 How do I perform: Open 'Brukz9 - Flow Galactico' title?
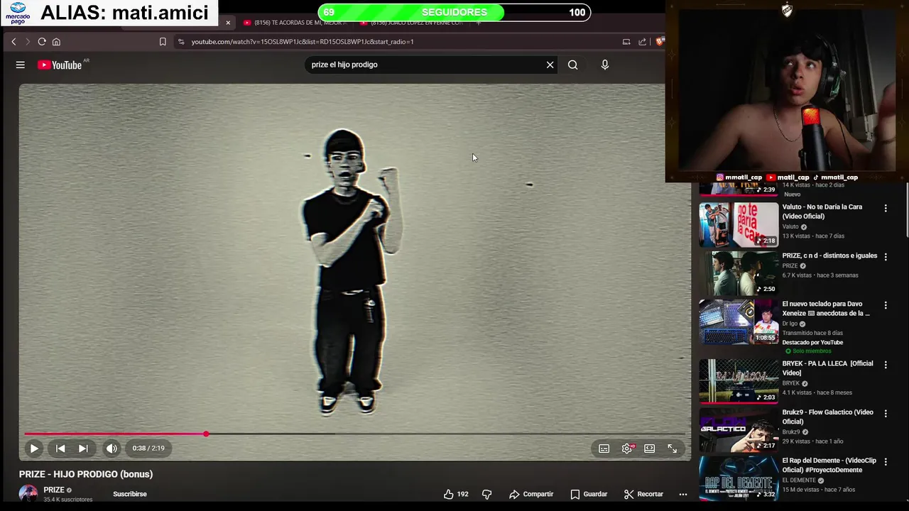827,417
